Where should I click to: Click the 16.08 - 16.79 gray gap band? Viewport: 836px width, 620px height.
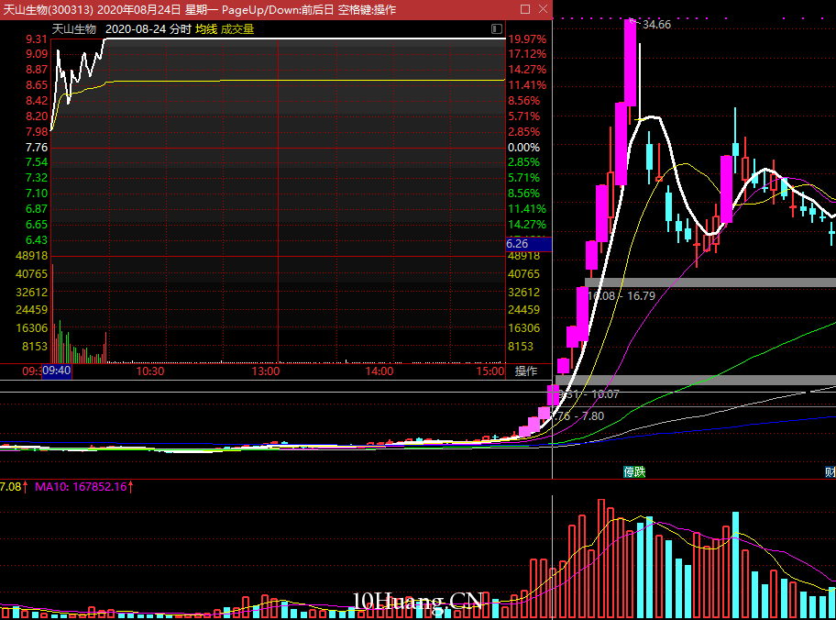[x=710, y=282]
